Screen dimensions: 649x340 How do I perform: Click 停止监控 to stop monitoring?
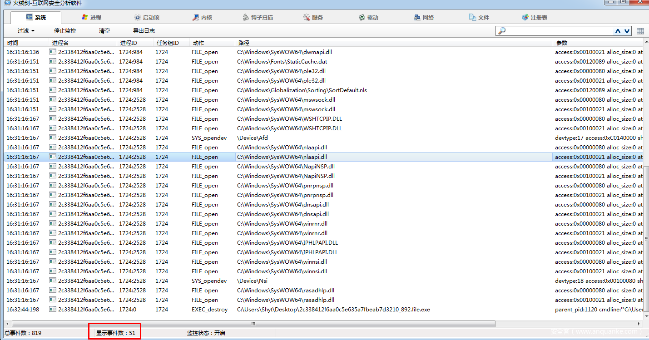click(65, 31)
